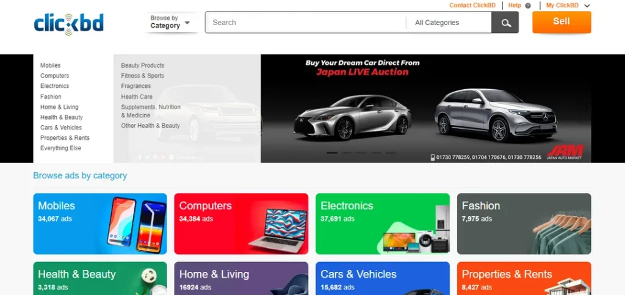The image size is (625, 295).
Task: Expand the Browse by Category dropdown
Action: point(170,22)
